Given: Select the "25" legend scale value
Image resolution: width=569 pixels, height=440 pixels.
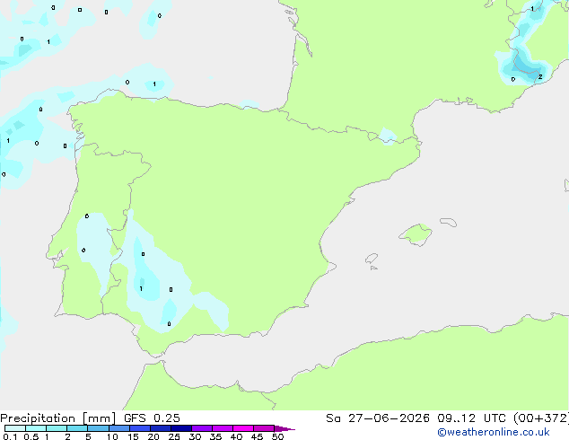Looking at the screenshot, I should point(174,436).
